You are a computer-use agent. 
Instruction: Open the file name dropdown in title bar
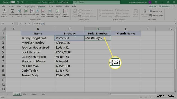coord(69,2)
